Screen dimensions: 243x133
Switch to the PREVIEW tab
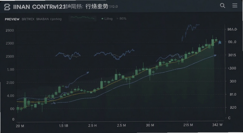[x=12, y=19]
